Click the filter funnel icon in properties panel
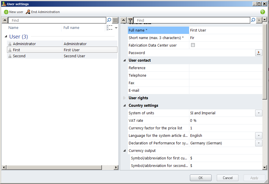Viewport: 269px width, 184px height. tap(130, 20)
